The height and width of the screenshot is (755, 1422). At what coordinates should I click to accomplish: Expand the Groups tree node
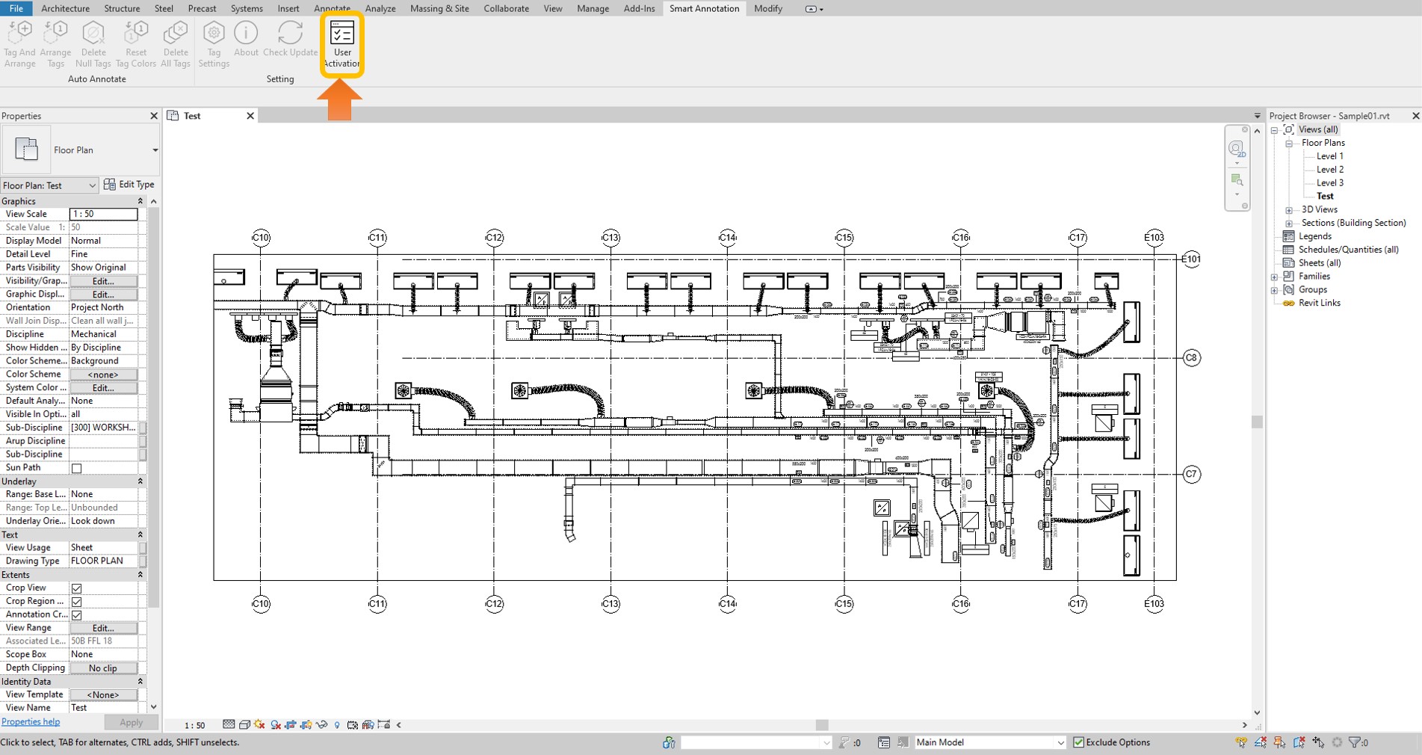click(x=1275, y=290)
